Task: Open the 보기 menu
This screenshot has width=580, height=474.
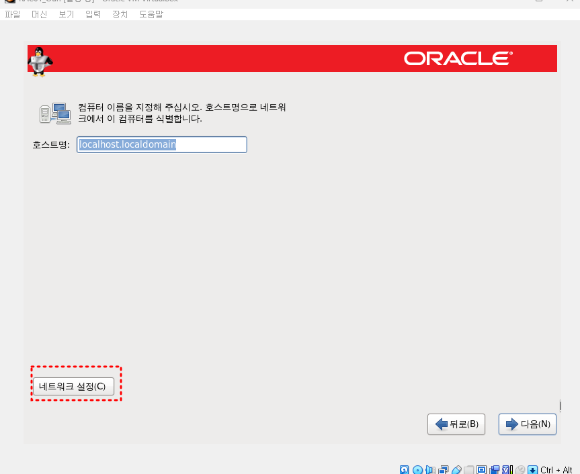Action: click(67, 14)
